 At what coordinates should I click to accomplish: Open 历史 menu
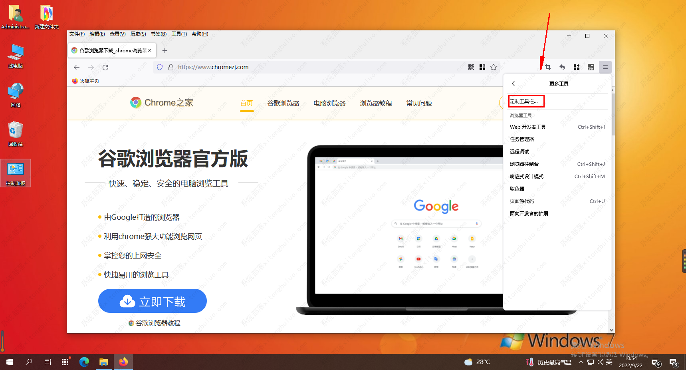tap(138, 34)
